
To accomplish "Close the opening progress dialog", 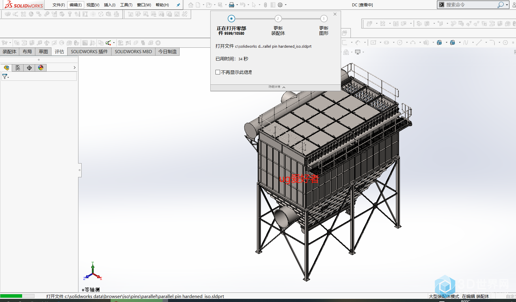I will pos(335,14).
